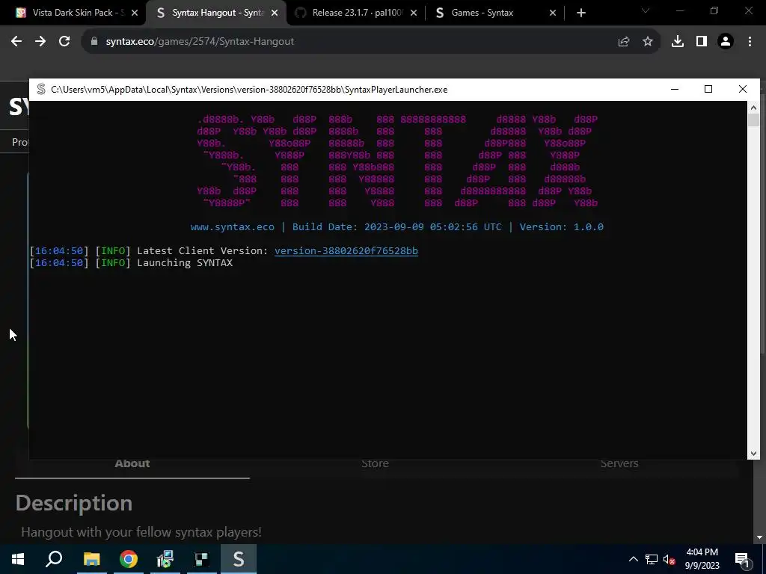Show hidden system tray icons
The height and width of the screenshot is (574, 766).
click(x=633, y=559)
